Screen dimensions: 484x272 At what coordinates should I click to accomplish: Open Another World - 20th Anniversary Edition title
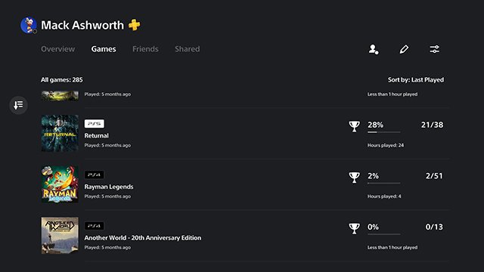[x=143, y=238]
